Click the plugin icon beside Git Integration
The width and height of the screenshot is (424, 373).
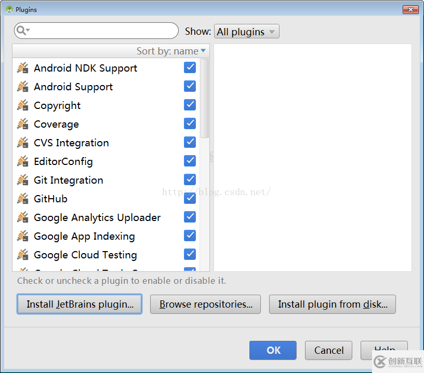[23, 180]
